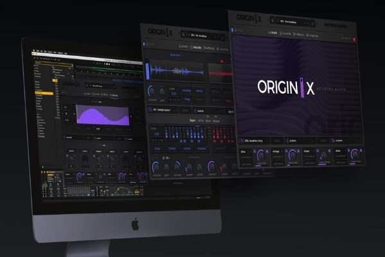Click the red indicator button above red waveform

click(x=222, y=60)
